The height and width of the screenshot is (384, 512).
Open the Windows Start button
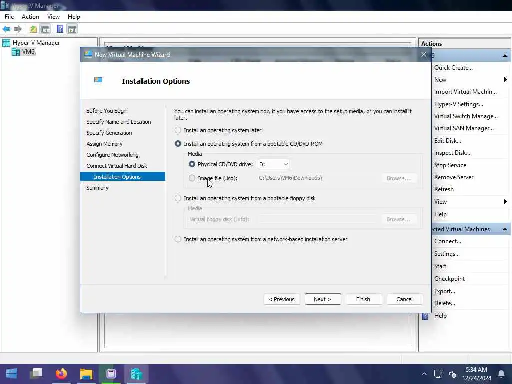pyautogui.click(x=12, y=373)
